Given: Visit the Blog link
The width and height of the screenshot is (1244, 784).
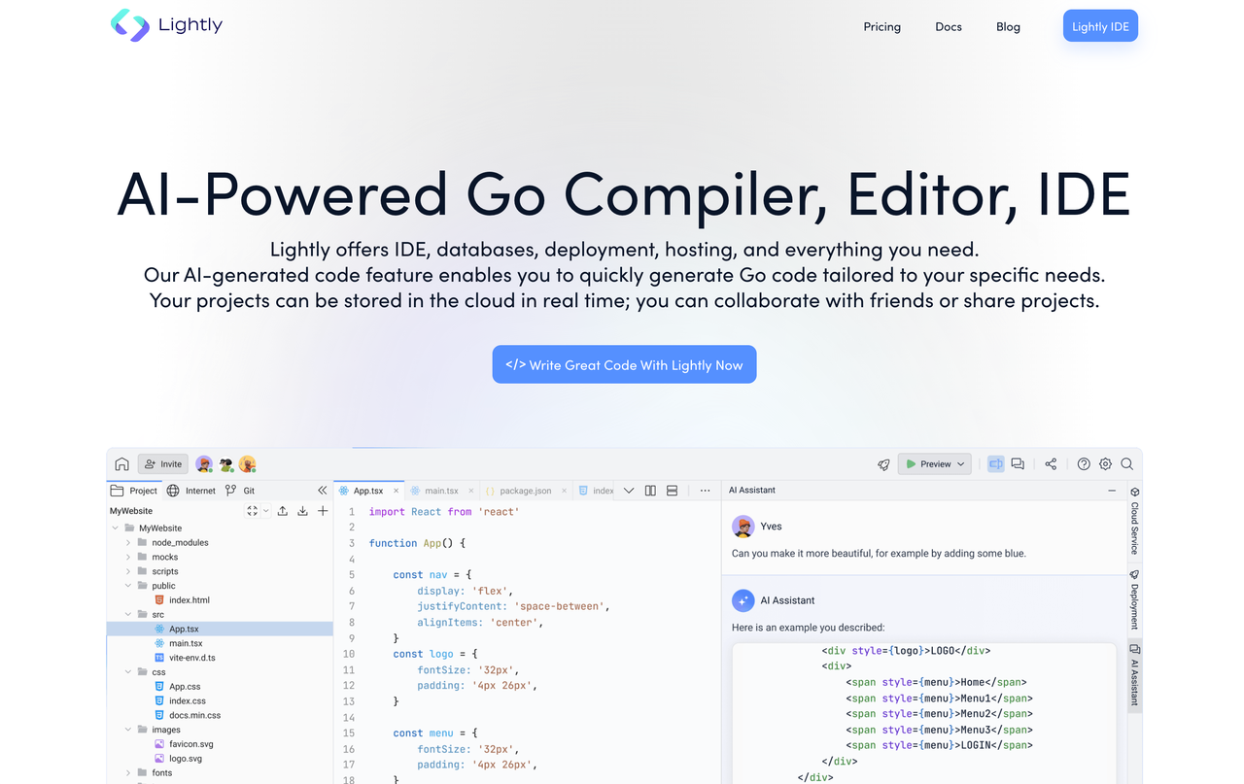Looking at the screenshot, I should [x=1008, y=26].
